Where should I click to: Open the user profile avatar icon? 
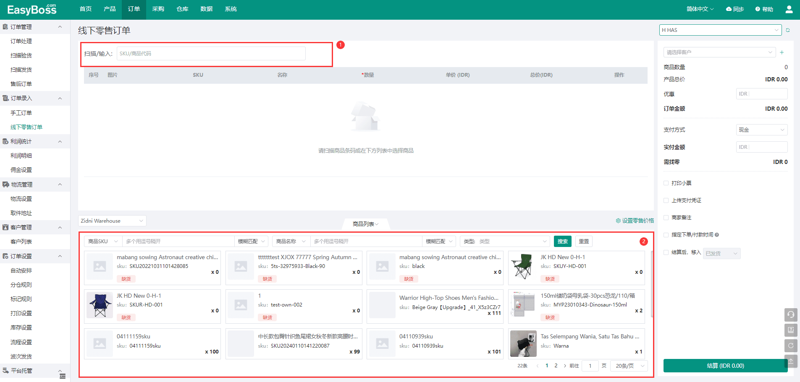[x=789, y=9]
